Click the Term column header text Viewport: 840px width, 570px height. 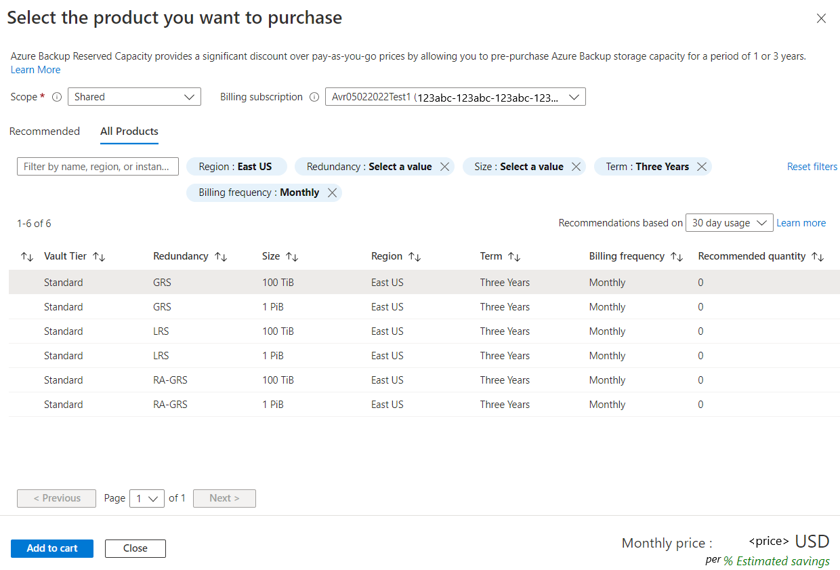tap(491, 256)
